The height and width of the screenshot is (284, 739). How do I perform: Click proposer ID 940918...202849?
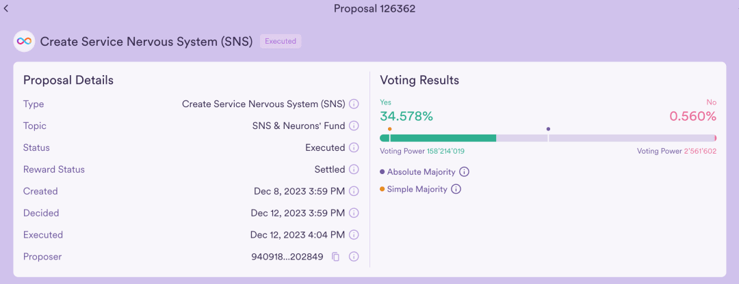point(287,257)
